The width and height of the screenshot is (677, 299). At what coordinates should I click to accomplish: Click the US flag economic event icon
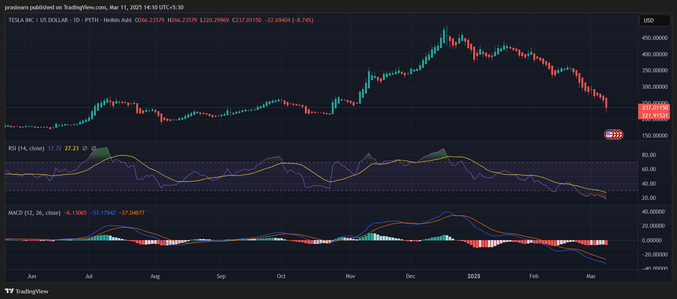click(x=609, y=135)
